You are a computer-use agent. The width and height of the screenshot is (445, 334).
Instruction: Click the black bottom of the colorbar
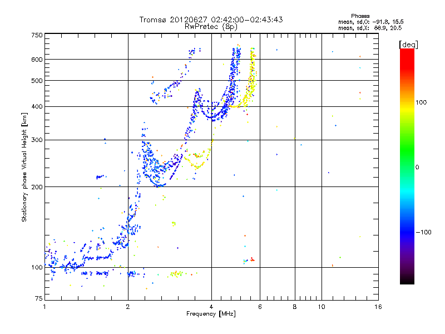pyautogui.click(x=407, y=280)
